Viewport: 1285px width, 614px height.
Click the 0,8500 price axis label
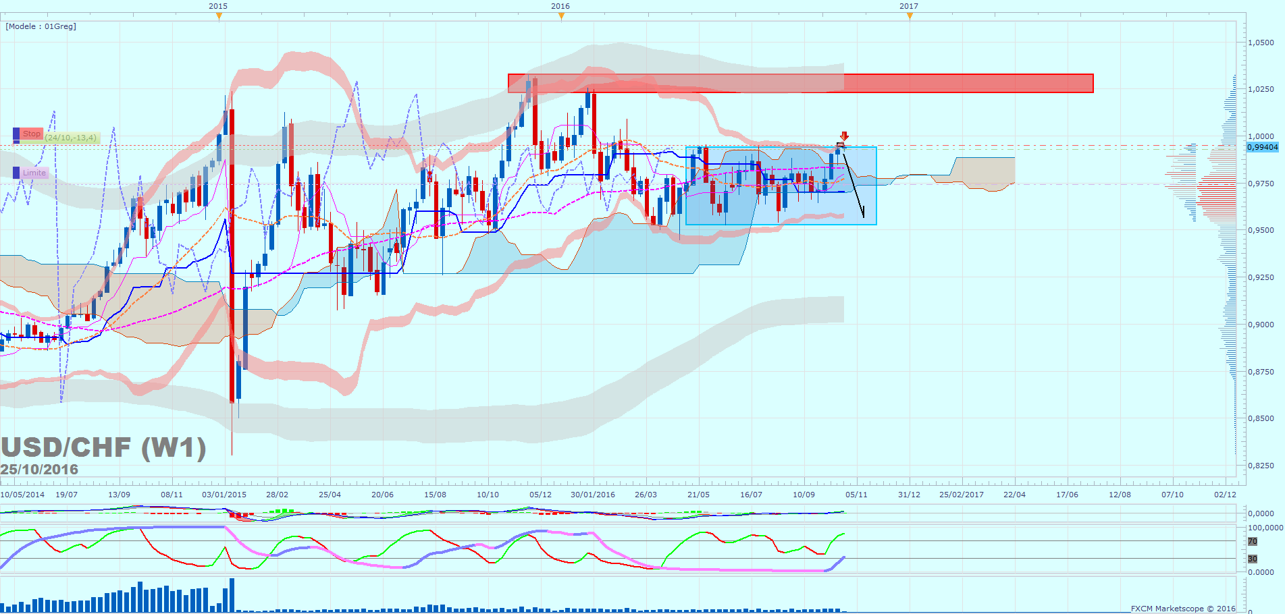(x=1261, y=418)
